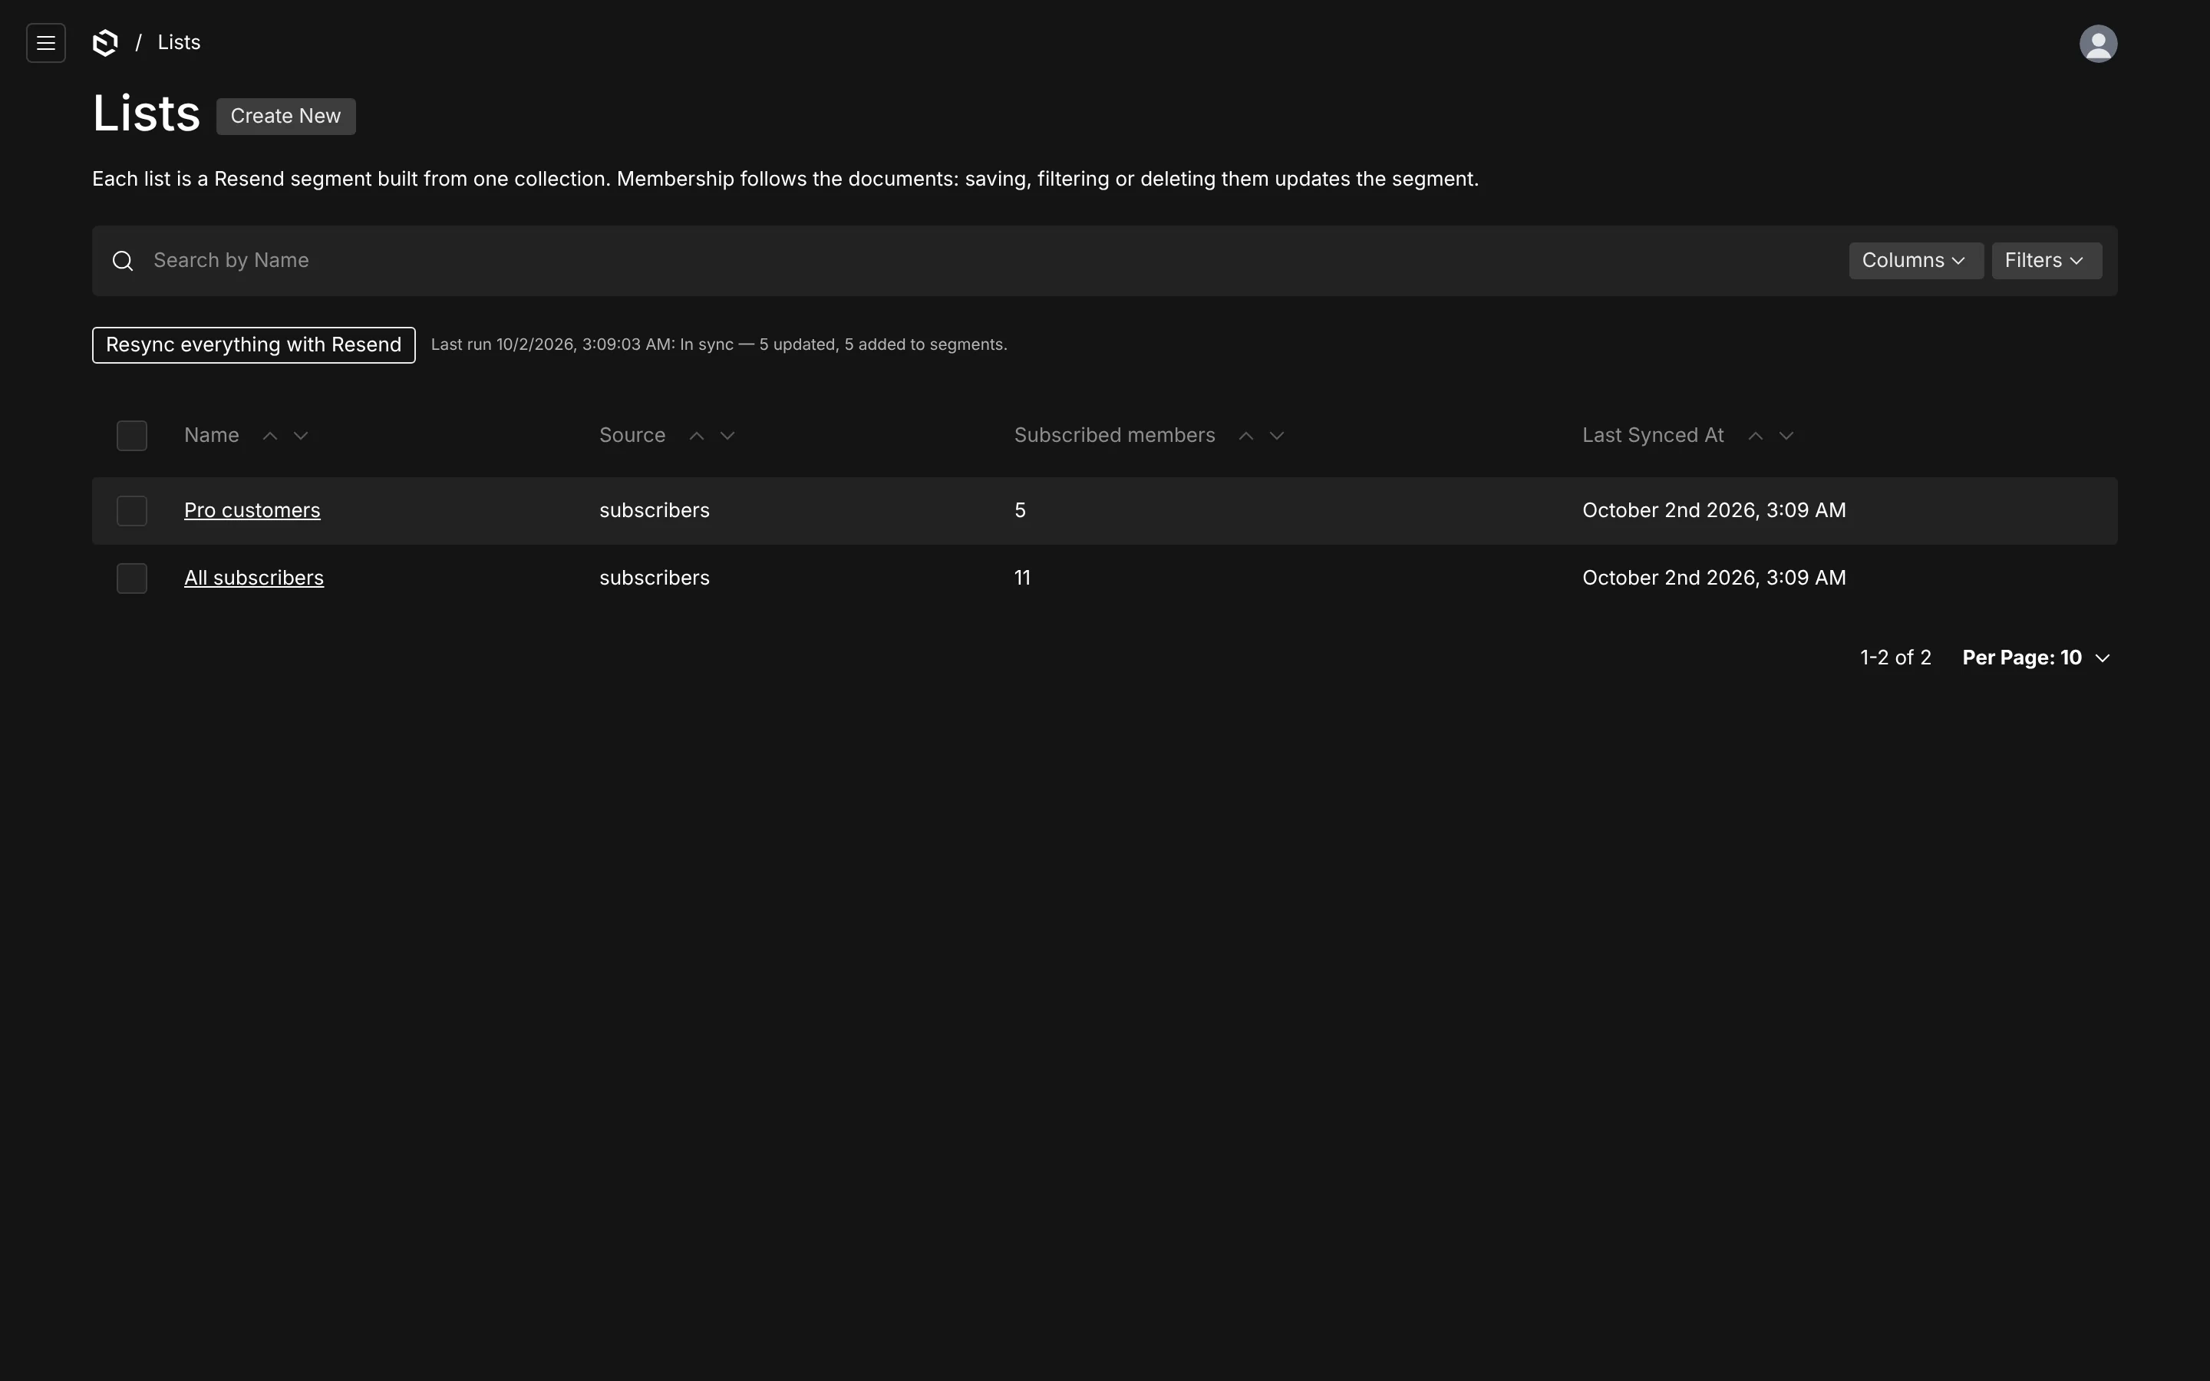Focus the Search by Name field
The height and width of the screenshot is (1381, 2210).
[x=991, y=260]
